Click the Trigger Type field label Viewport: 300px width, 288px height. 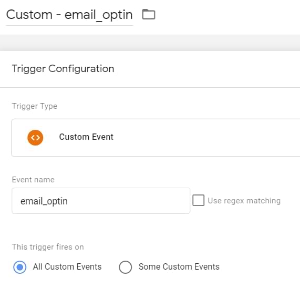[x=35, y=106]
